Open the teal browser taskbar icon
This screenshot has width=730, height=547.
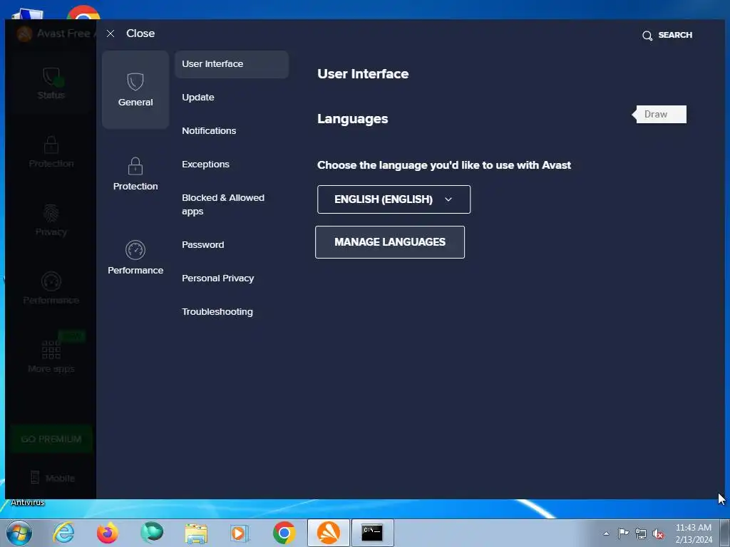tap(152, 533)
